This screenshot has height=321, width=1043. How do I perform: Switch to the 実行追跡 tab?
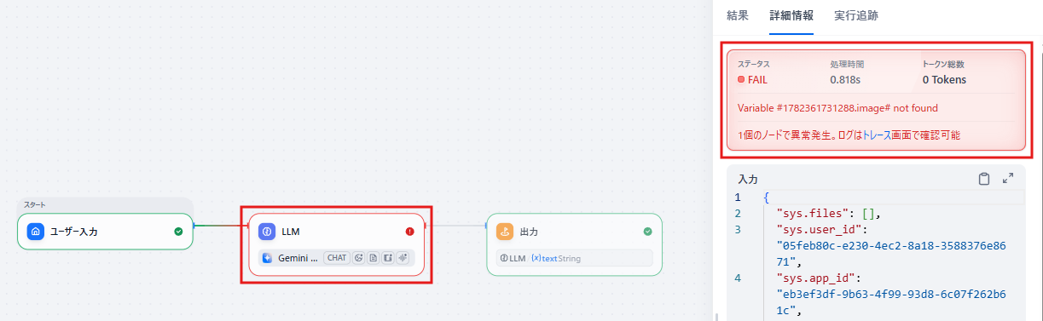856,15
